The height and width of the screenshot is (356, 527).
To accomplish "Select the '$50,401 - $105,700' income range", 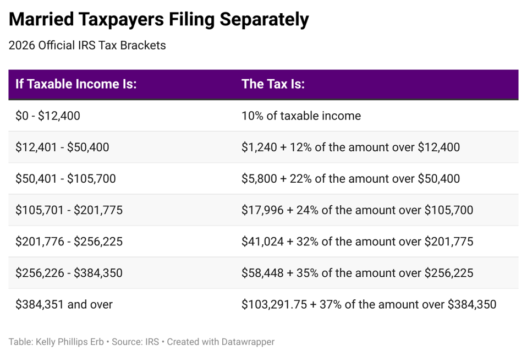I will (65, 178).
